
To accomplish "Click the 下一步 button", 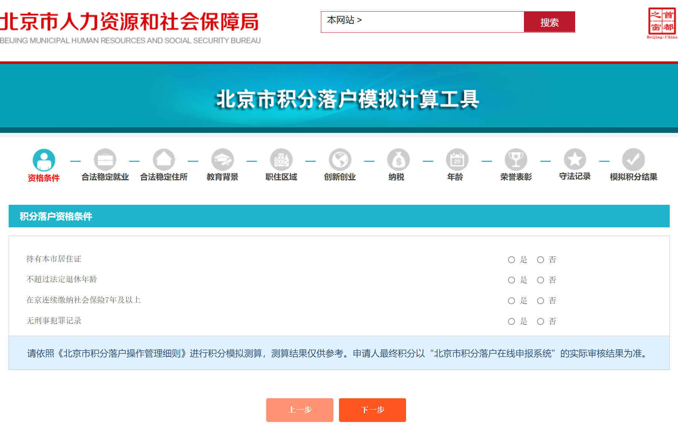I will click(373, 410).
